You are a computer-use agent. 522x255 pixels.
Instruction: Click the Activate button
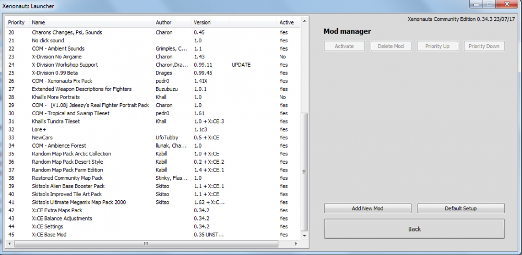pyautogui.click(x=344, y=46)
